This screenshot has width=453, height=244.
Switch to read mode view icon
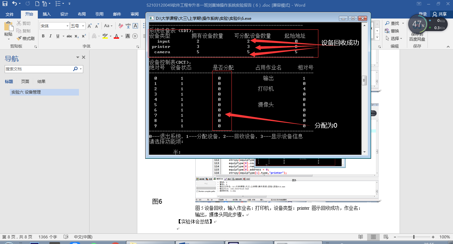(360, 237)
